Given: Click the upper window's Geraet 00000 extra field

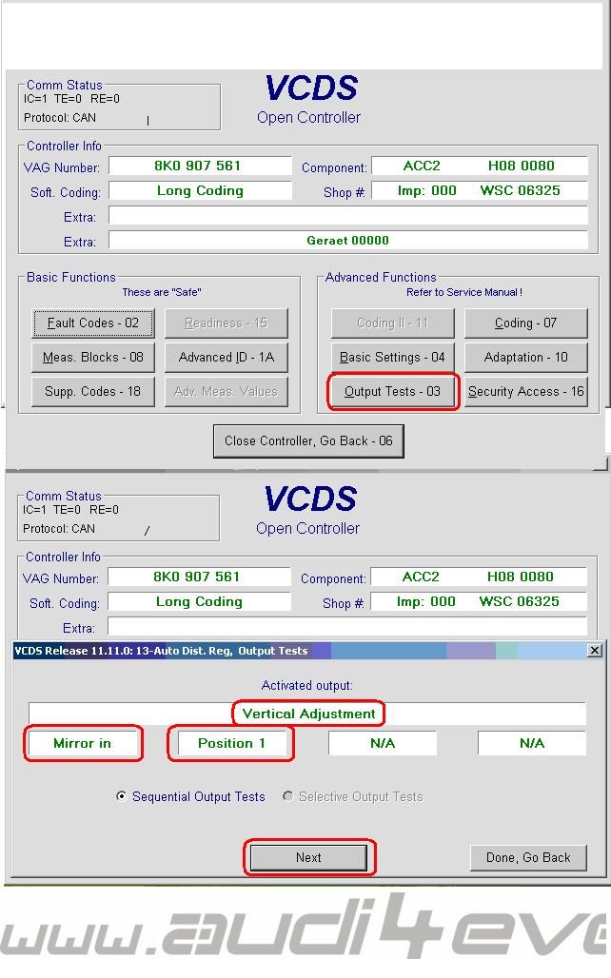Looking at the screenshot, I should point(348,240).
